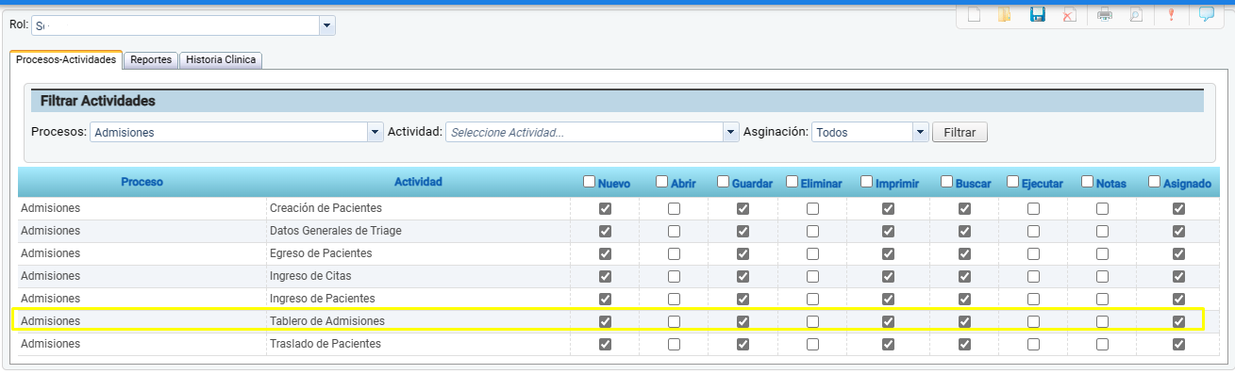
Task: Click the blue floppy disk save icon
Action: (x=1038, y=14)
